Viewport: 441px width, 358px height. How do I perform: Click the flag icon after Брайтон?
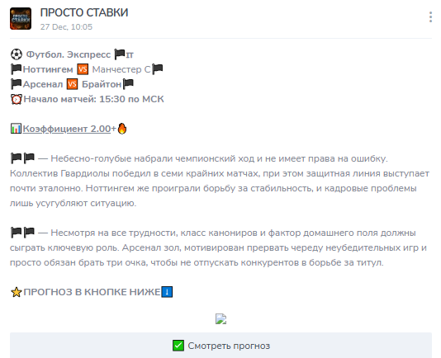pyautogui.click(x=128, y=84)
